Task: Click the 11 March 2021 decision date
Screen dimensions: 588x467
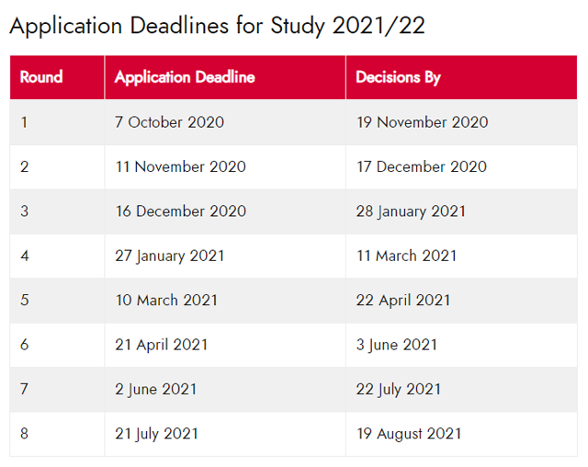Action: coord(406,256)
